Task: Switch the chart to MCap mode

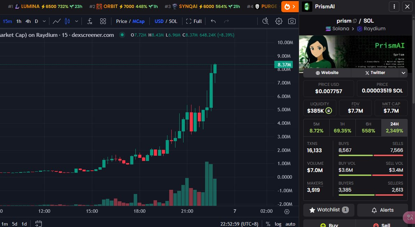Action: 139,21
